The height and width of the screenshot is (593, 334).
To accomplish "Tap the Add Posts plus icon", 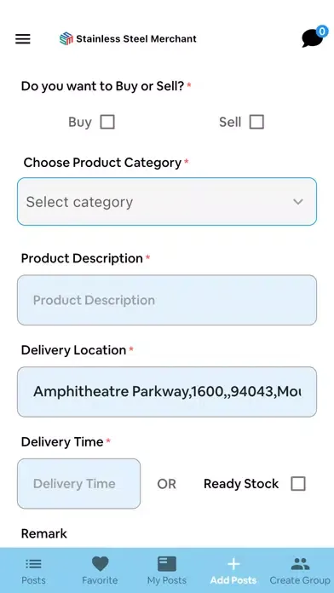I will click(x=233, y=564).
